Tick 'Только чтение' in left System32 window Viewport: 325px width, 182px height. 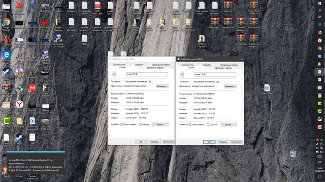tap(122, 124)
